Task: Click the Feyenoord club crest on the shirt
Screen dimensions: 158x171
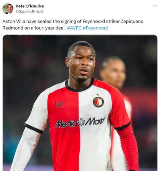Action: tap(98, 102)
